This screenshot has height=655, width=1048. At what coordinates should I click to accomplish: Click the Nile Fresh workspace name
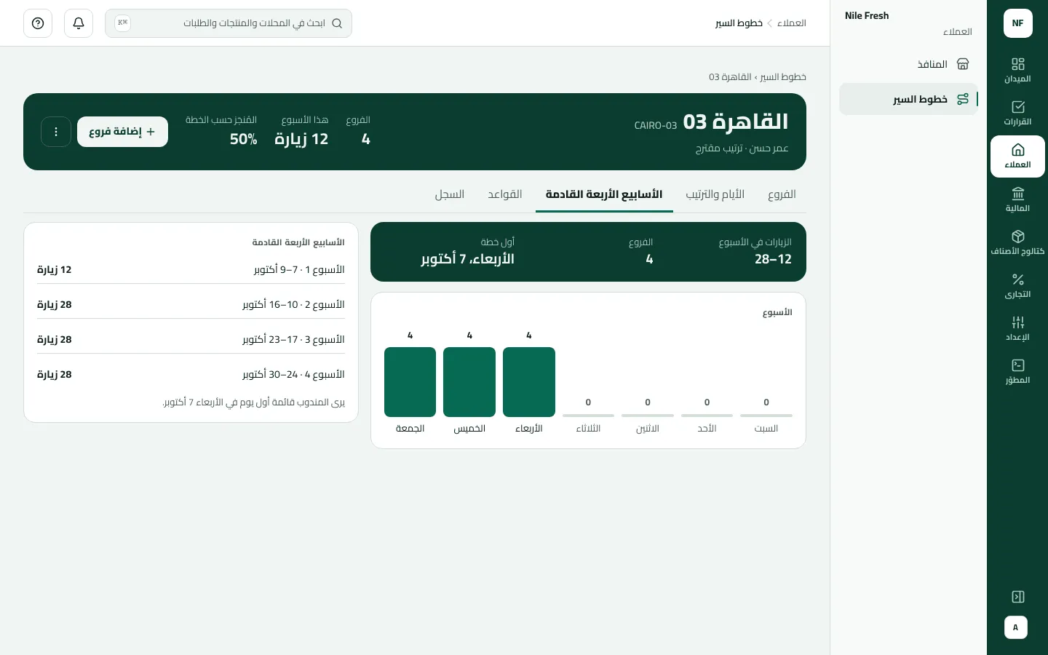(x=867, y=16)
